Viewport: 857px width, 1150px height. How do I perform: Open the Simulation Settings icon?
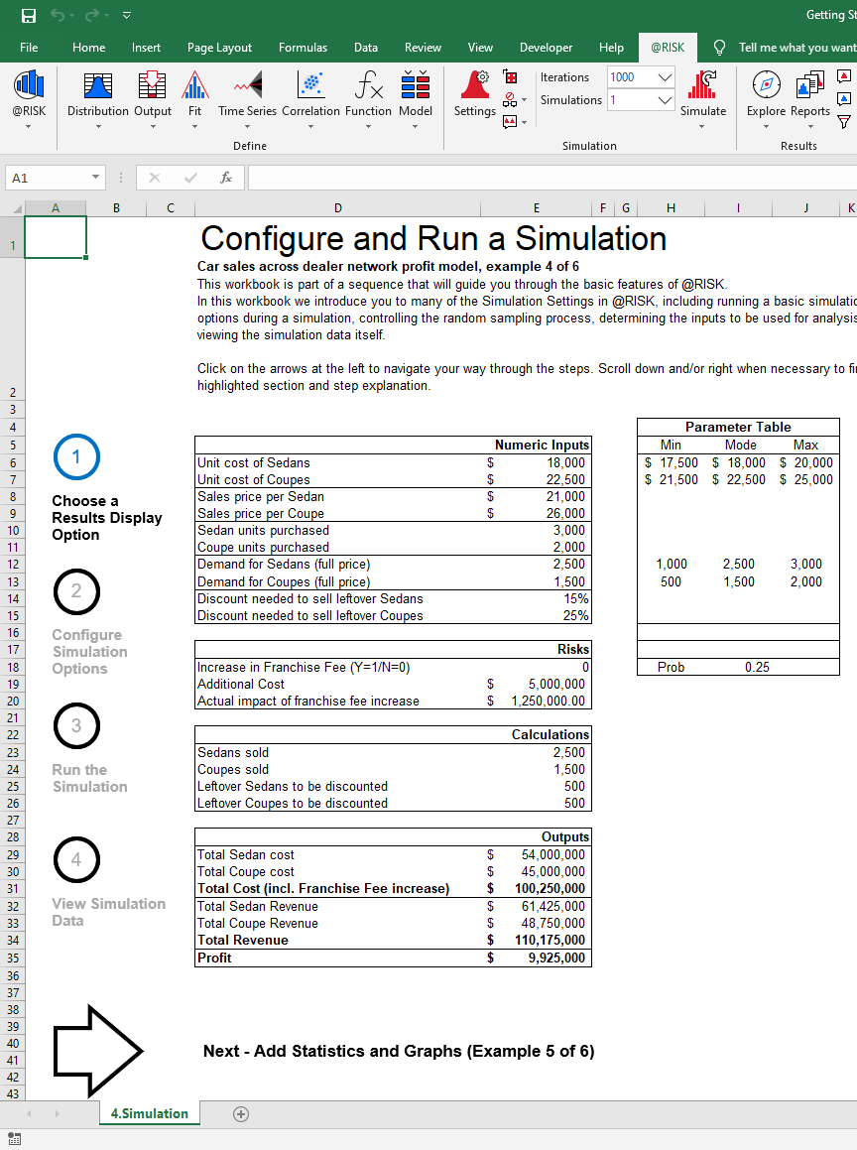coord(473,94)
